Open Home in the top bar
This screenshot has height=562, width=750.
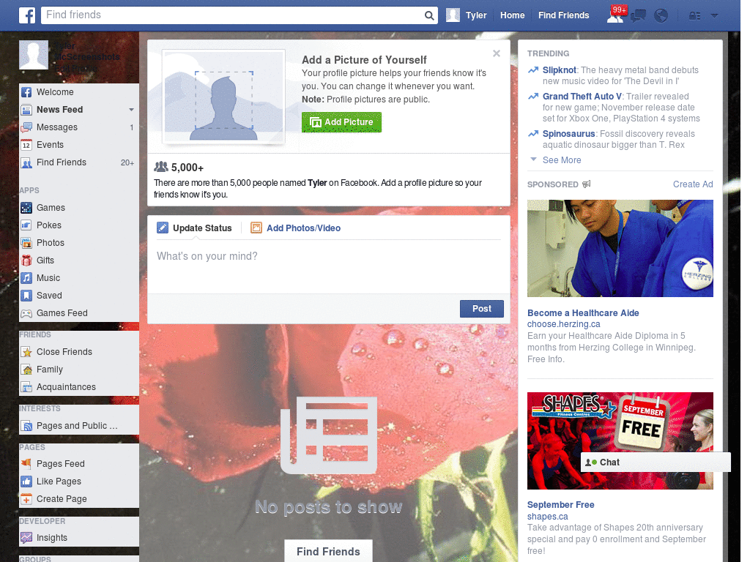(512, 15)
